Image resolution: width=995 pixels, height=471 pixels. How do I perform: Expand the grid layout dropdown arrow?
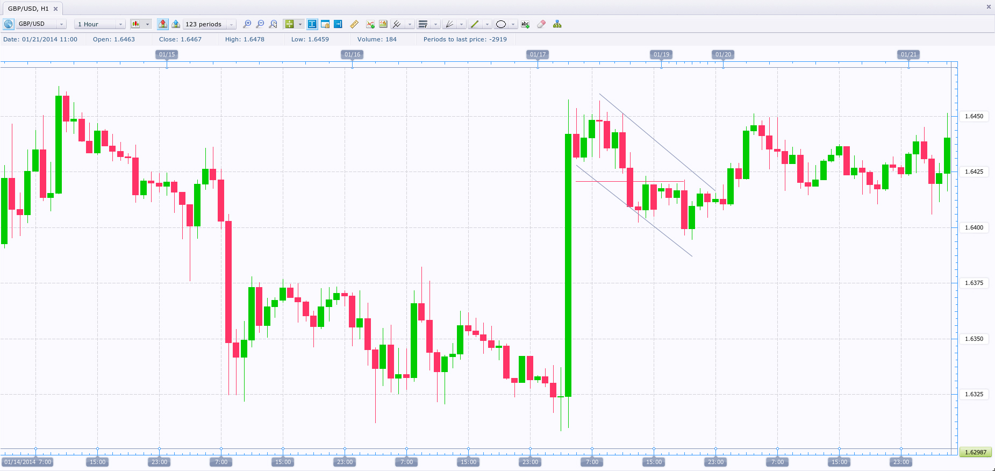300,24
